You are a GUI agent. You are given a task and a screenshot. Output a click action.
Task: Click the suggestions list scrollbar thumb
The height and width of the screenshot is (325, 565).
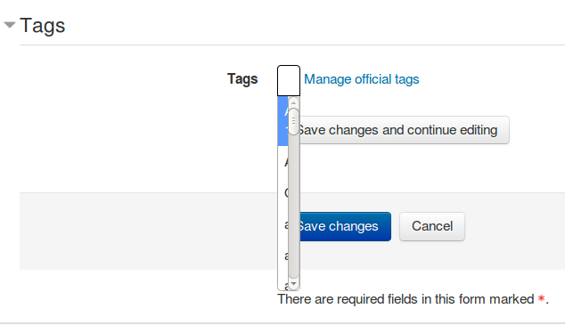pyautogui.click(x=294, y=122)
